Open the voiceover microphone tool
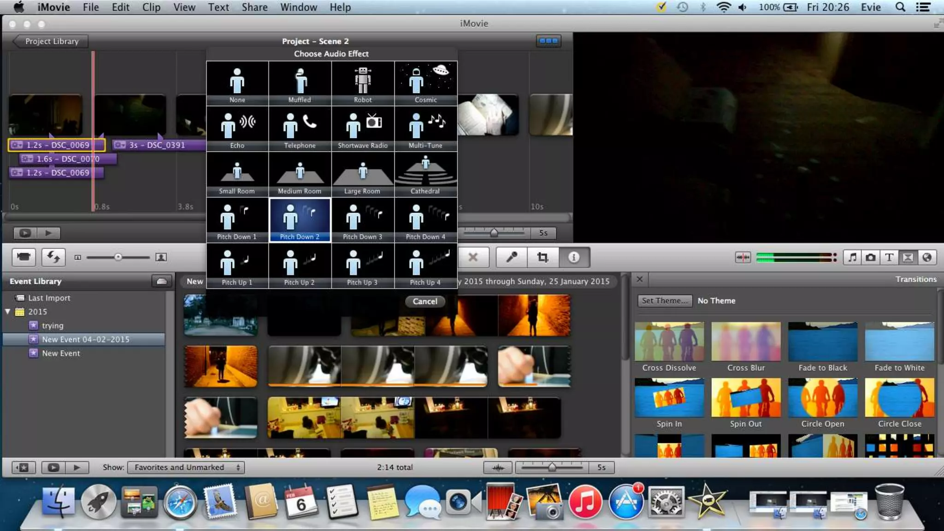This screenshot has width=944, height=531. click(512, 257)
